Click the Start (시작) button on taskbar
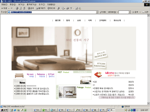This screenshot has width=150, height=112. click(4, 110)
